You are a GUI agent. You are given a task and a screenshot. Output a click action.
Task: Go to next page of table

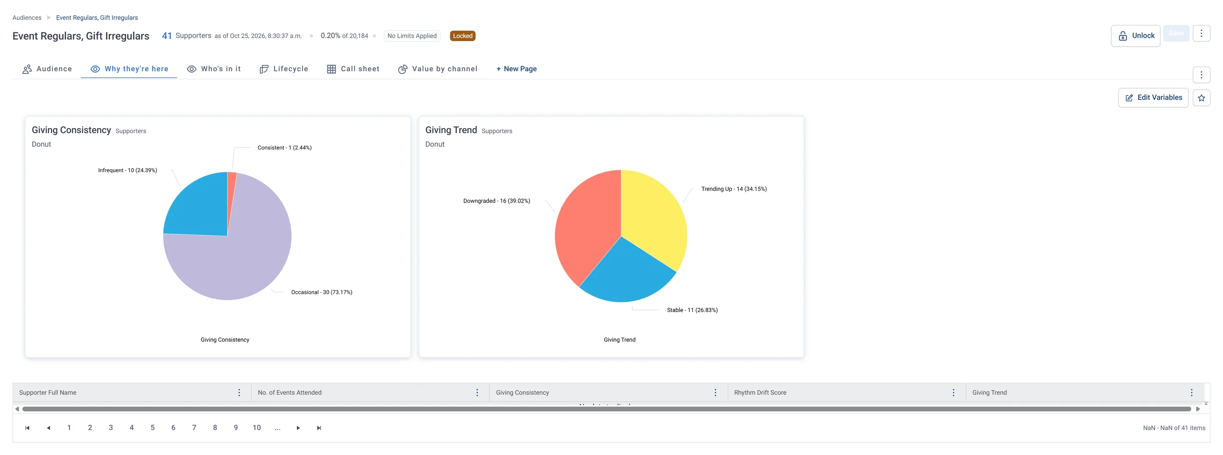(298, 428)
